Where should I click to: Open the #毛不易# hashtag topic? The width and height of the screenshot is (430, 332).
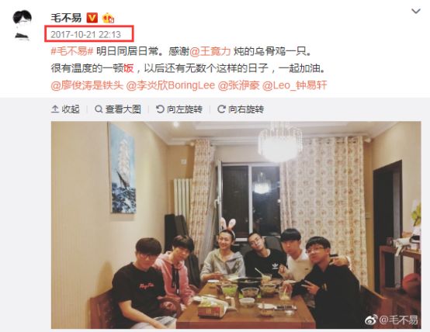(x=72, y=51)
